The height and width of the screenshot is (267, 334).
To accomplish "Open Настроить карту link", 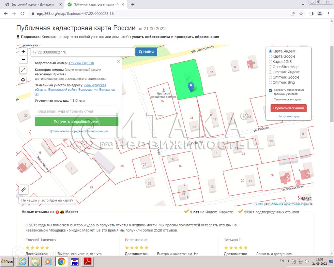I will point(288,116).
